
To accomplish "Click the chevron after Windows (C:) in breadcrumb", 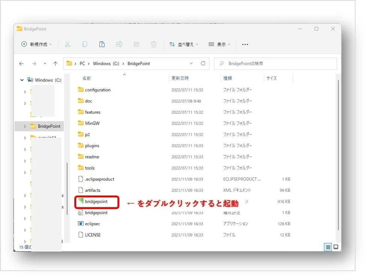I will pyautogui.click(x=123, y=64).
